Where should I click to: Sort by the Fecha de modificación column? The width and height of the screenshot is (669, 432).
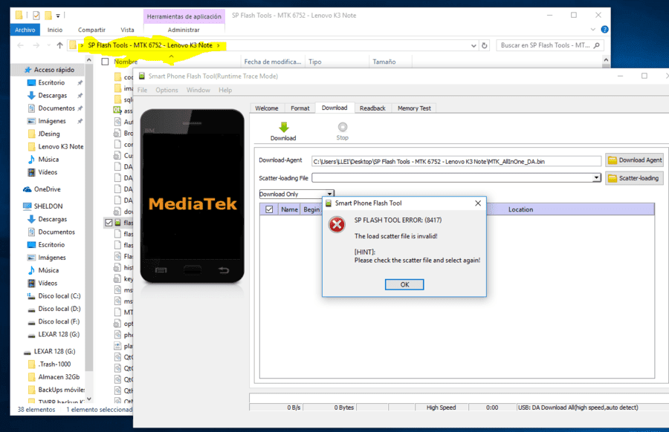coord(272,62)
